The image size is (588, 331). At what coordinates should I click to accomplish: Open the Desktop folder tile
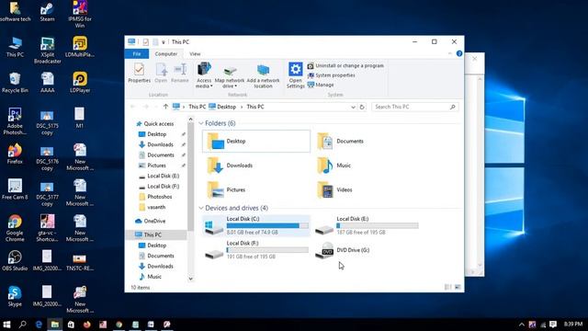[x=256, y=141]
